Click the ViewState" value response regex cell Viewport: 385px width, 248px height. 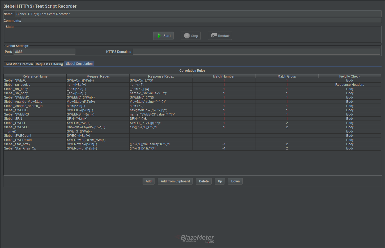pos(161,102)
